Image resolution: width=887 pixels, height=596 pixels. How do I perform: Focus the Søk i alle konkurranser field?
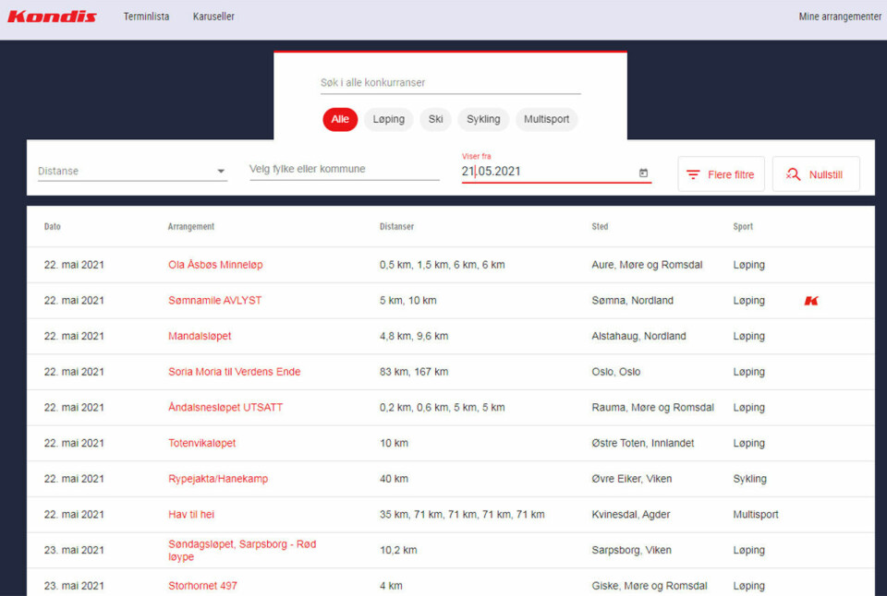pyautogui.click(x=450, y=82)
